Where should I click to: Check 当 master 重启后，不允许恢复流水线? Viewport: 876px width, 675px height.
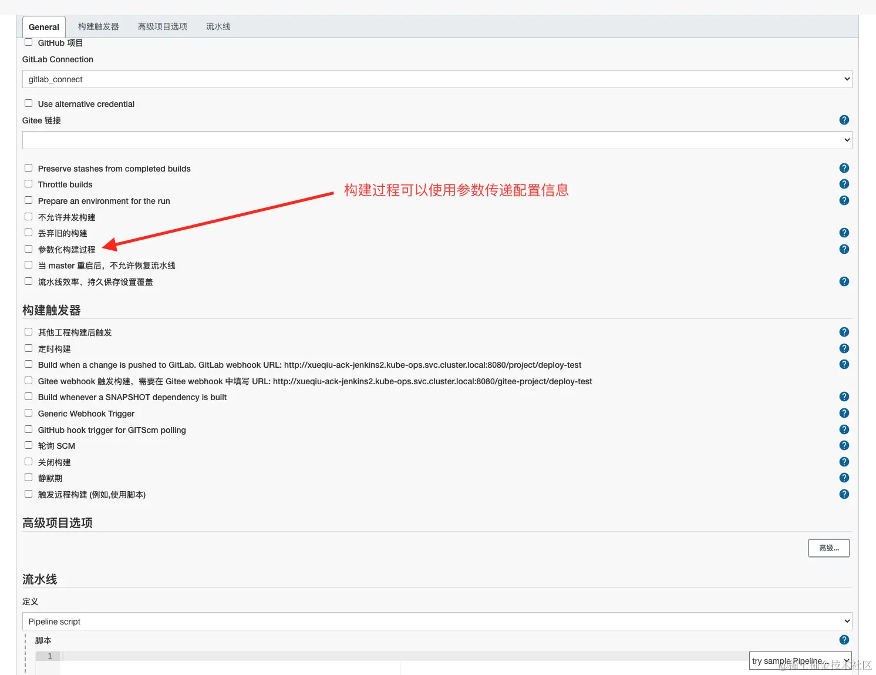[x=28, y=265]
